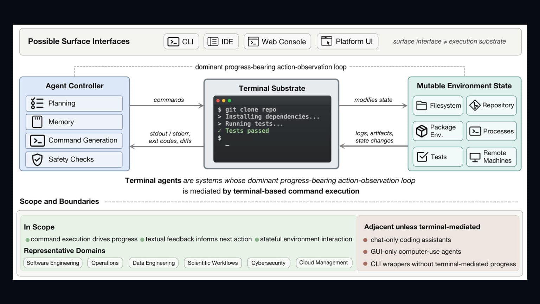Click the Processes terminal icon
This screenshot has height=304, width=540.
click(x=475, y=131)
